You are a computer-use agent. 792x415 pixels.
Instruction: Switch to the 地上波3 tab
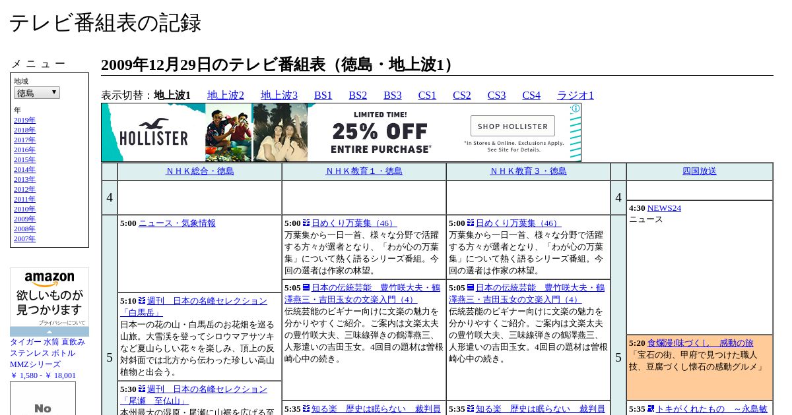pos(279,96)
